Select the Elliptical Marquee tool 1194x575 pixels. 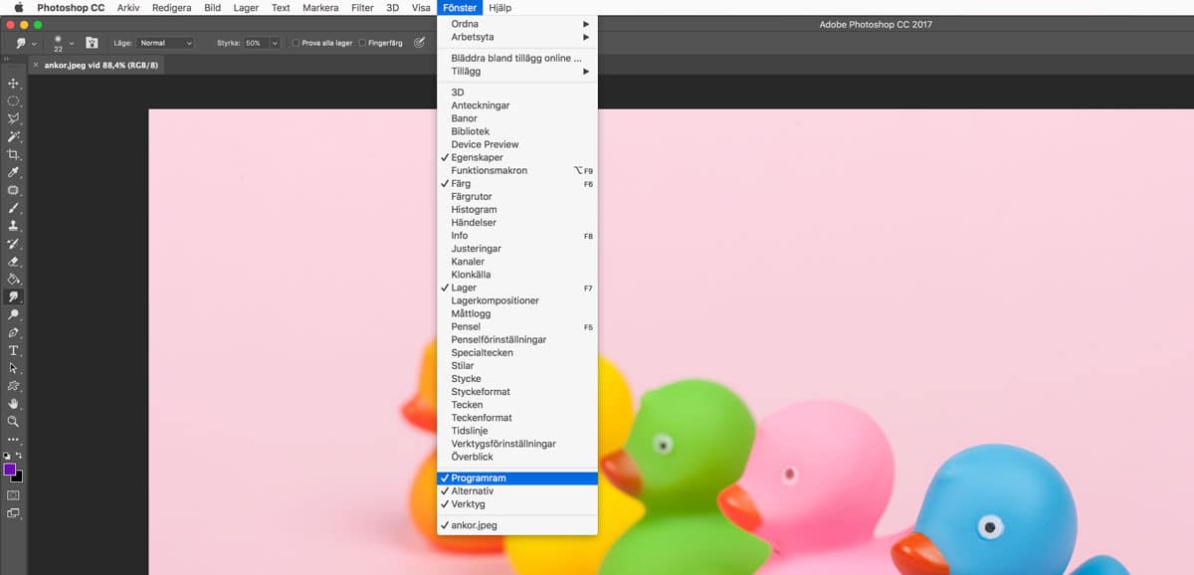pos(14,101)
